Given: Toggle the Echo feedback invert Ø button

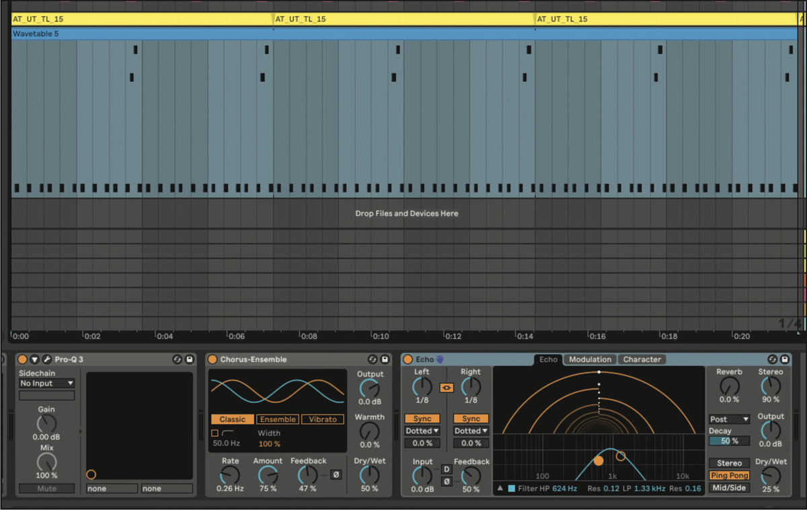Looking at the screenshot, I should [x=447, y=482].
